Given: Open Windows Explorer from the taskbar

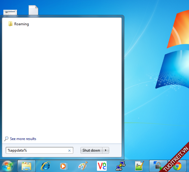Looking at the screenshot, I should pos(26,166).
